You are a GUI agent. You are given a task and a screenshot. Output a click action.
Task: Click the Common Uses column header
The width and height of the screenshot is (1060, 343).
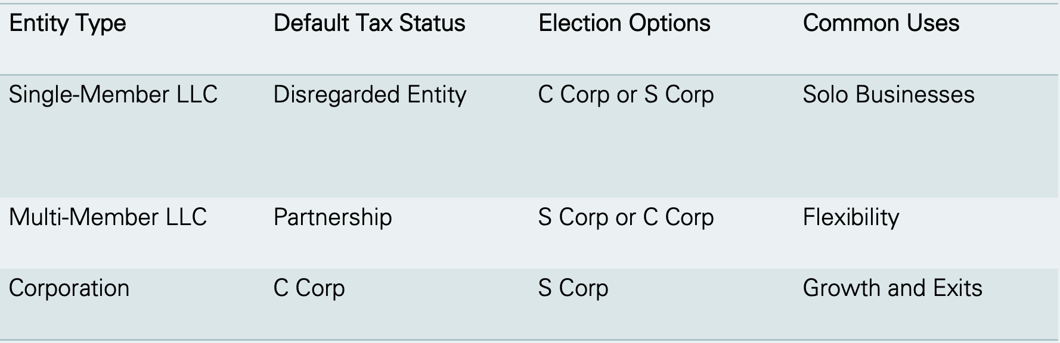click(881, 23)
